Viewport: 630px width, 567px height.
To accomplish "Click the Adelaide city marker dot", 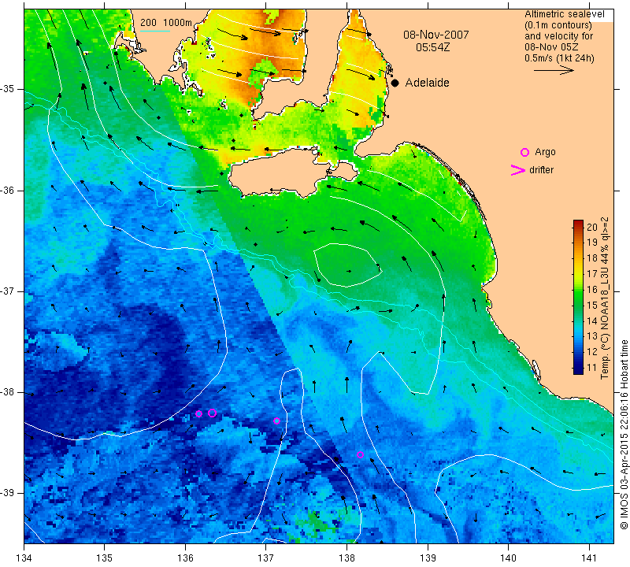I will (x=395, y=83).
